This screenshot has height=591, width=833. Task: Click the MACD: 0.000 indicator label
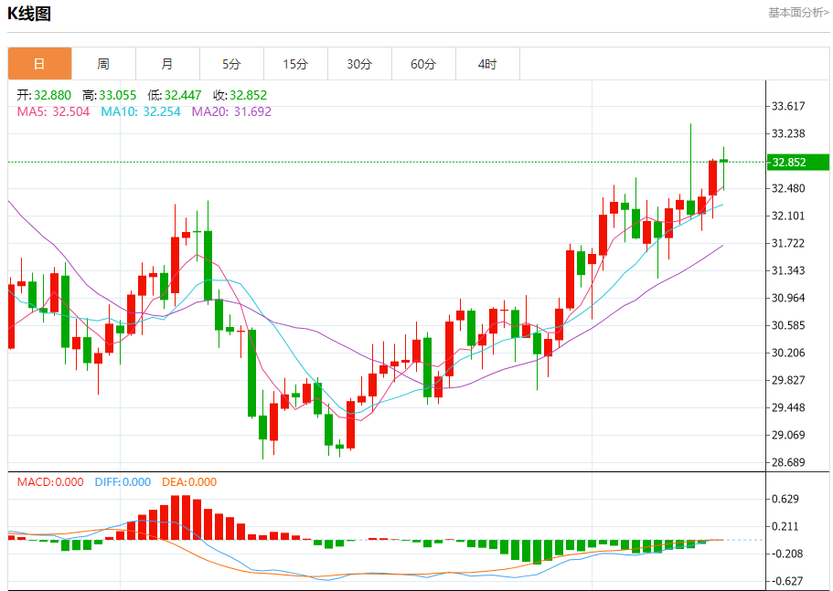click(50, 482)
